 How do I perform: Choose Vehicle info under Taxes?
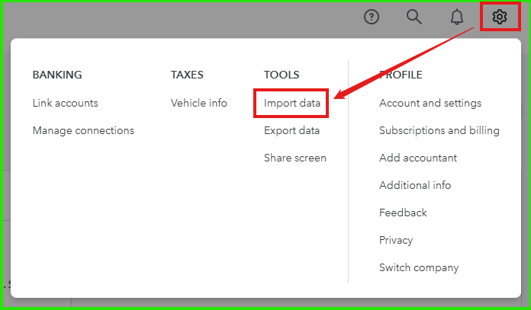coord(199,103)
